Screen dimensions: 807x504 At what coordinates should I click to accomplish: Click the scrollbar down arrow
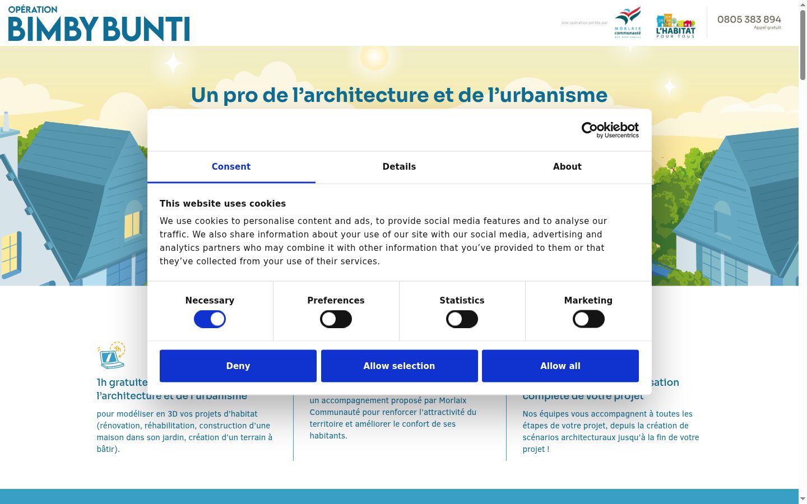pyautogui.click(x=803, y=498)
